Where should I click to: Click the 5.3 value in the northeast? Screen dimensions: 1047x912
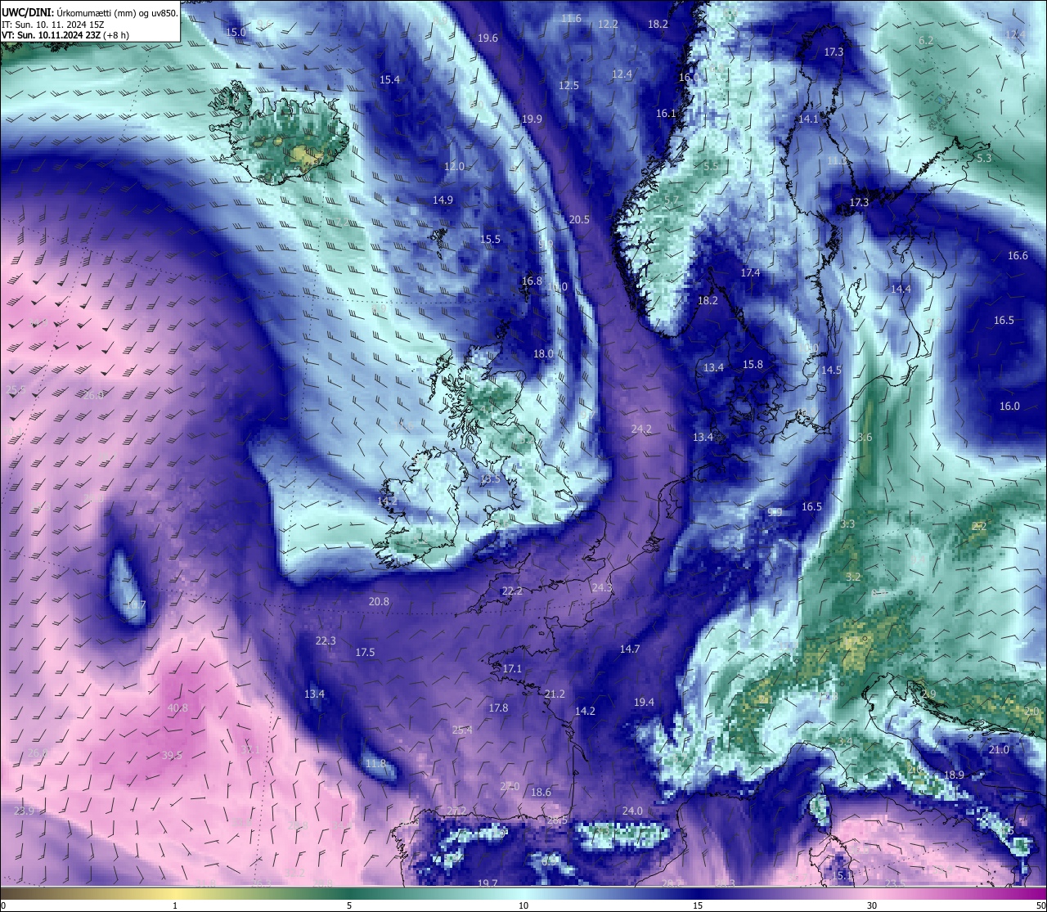(x=984, y=158)
